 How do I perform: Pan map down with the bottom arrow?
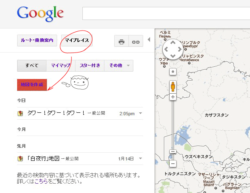173,56
